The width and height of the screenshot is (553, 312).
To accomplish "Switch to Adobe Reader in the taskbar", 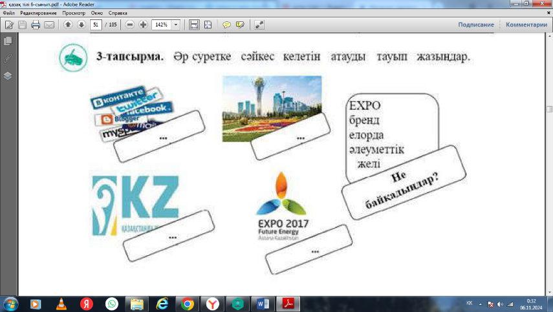I will point(288,304).
